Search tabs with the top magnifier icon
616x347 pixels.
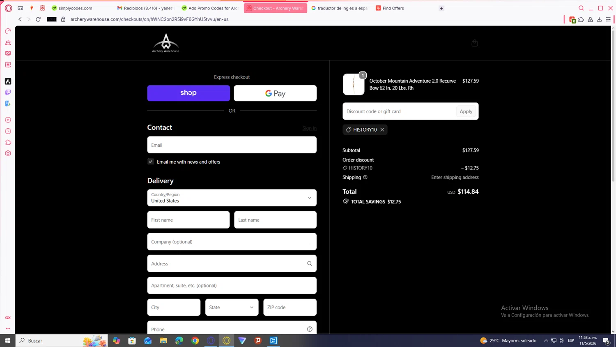(x=581, y=8)
